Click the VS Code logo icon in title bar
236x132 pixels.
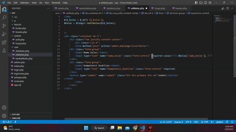point(3,3)
